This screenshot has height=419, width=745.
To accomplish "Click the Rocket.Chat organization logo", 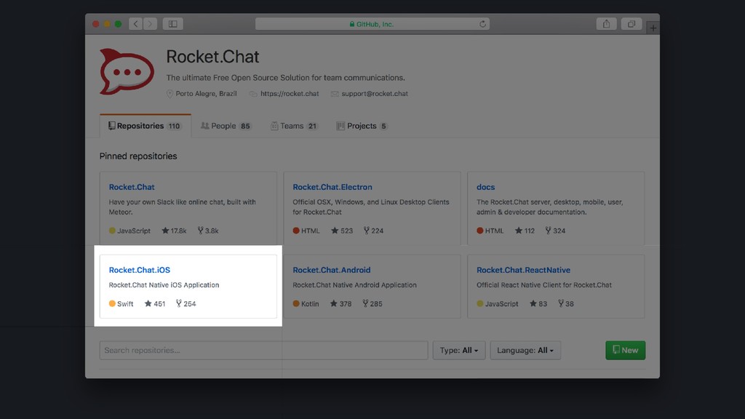I will (x=127, y=71).
